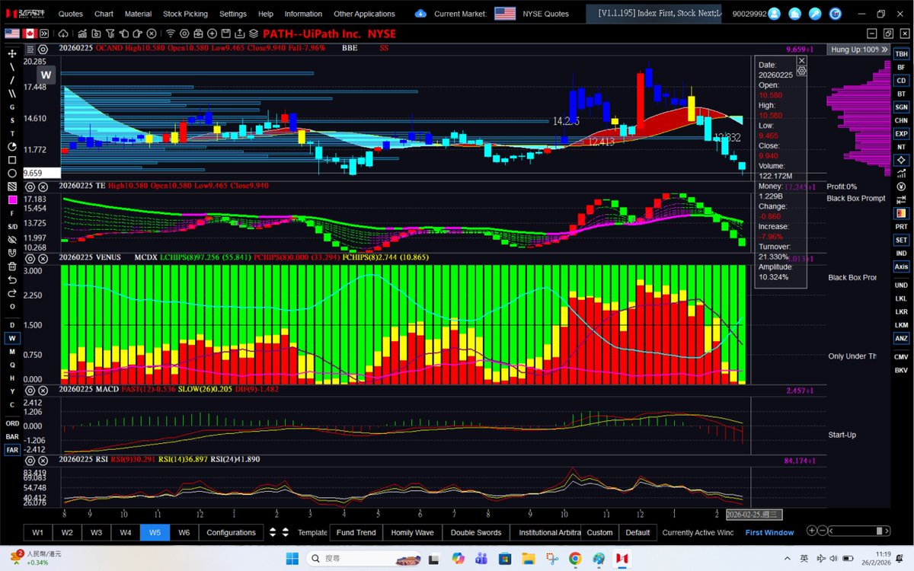Viewport: 914px width, 571px height.
Task: Click the bar chart toolbar icon
Action: 82,33
